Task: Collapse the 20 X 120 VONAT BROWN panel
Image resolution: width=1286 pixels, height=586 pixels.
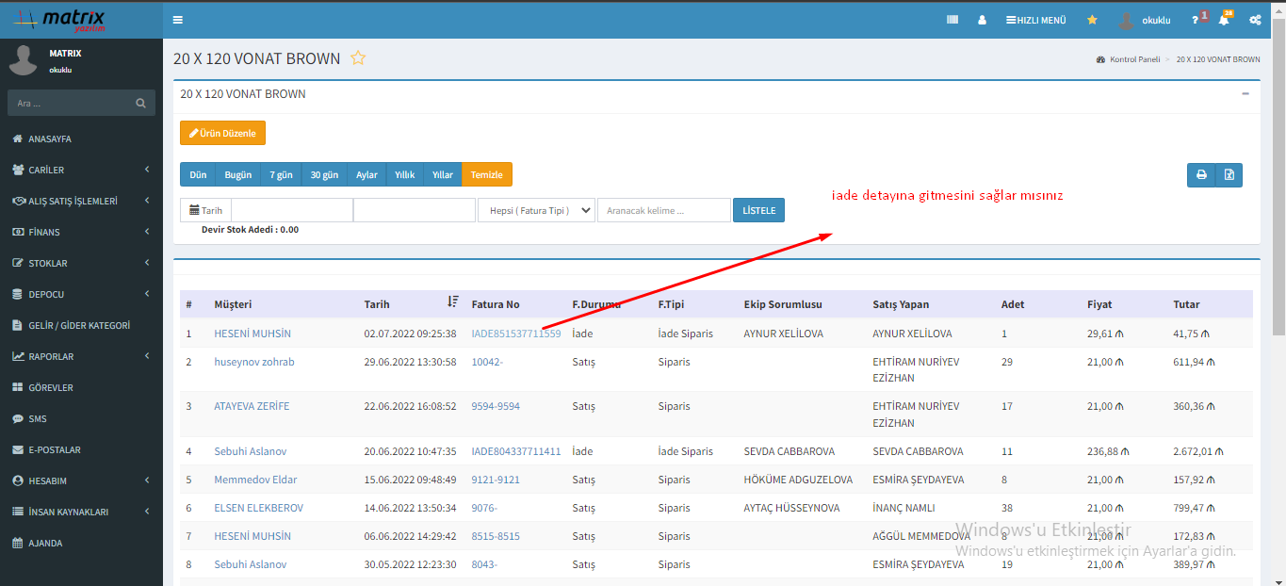Action: [x=1245, y=94]
